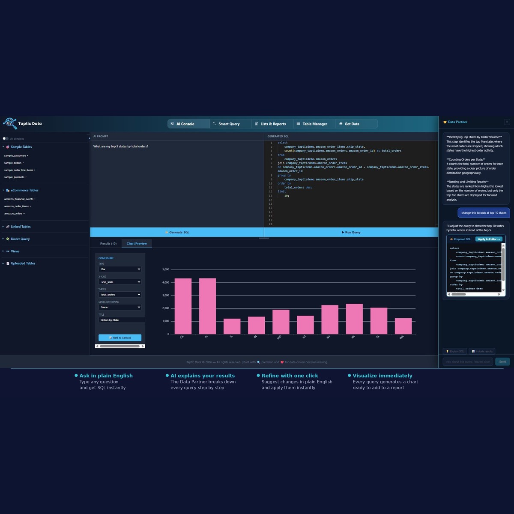Select the eCommerce Tables folder icon

pos(8,190)
